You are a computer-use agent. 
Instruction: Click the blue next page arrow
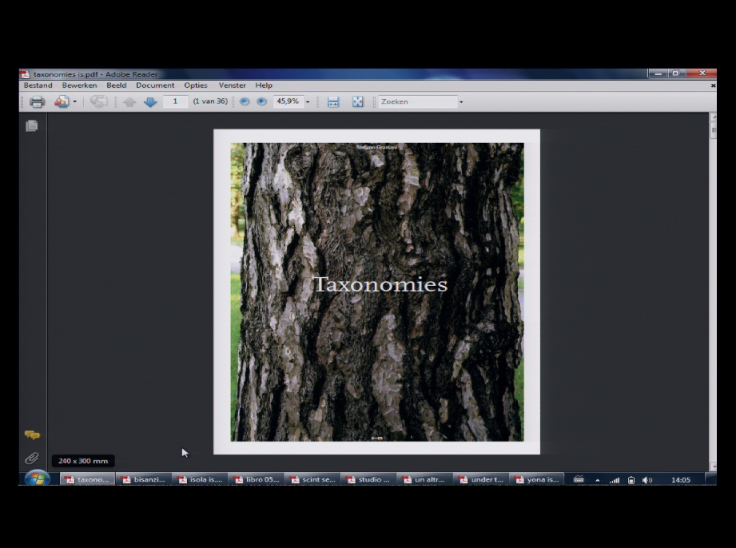(x=150, y=101)
